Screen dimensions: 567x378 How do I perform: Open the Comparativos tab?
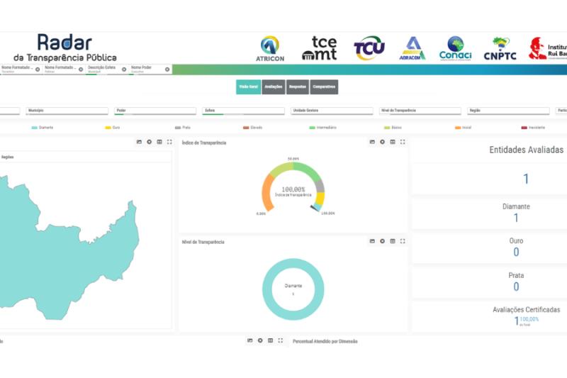(324, 87)
